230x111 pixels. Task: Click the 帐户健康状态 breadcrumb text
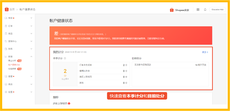click(27, 9)
